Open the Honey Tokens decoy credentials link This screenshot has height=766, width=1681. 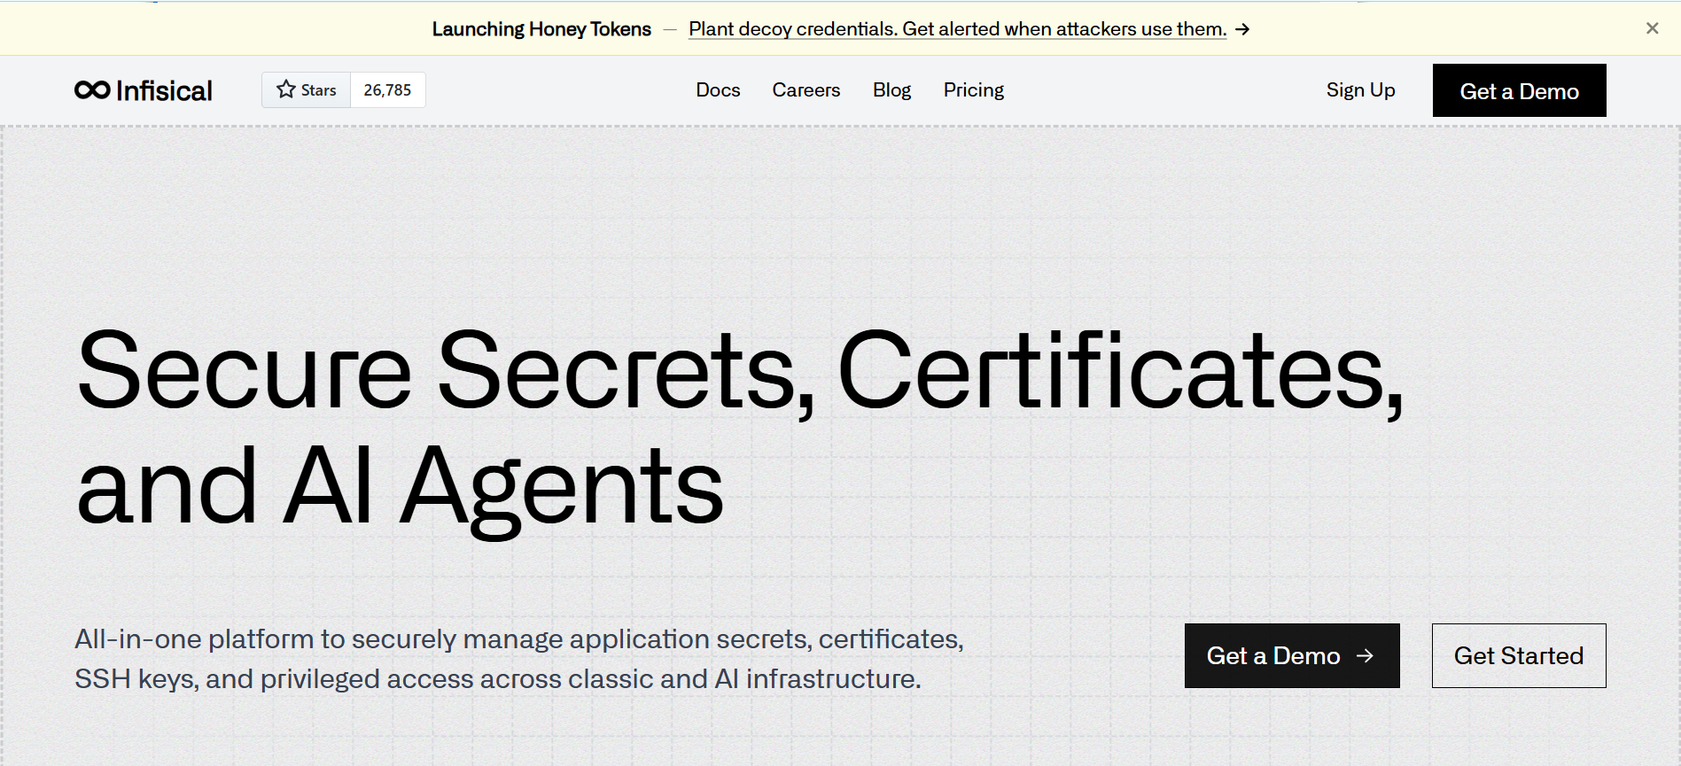point(957,29)
